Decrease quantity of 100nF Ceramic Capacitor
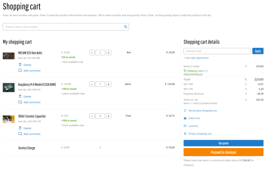 click(92, 116)
